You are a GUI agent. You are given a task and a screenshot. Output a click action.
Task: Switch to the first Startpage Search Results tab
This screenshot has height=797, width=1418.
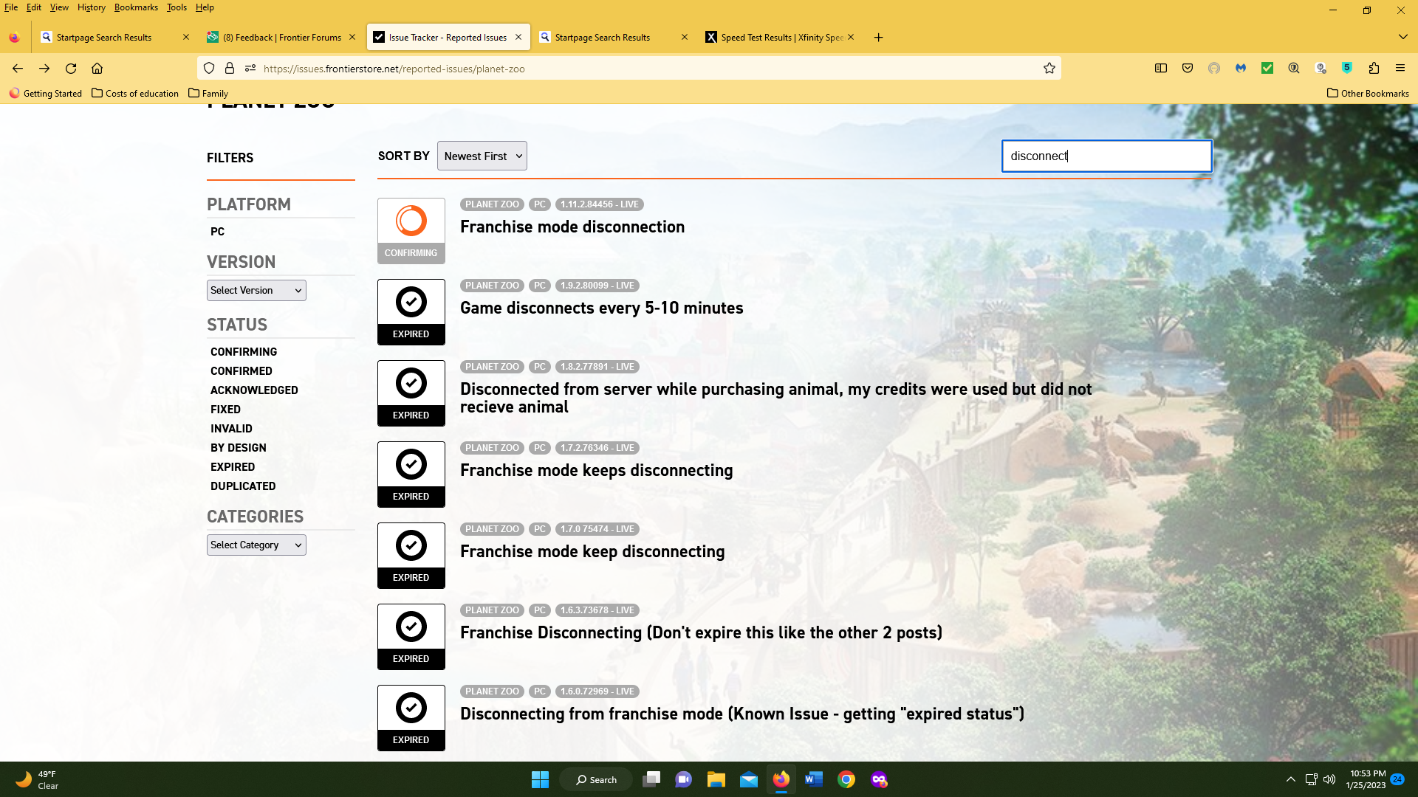click(x=115, y=37)
